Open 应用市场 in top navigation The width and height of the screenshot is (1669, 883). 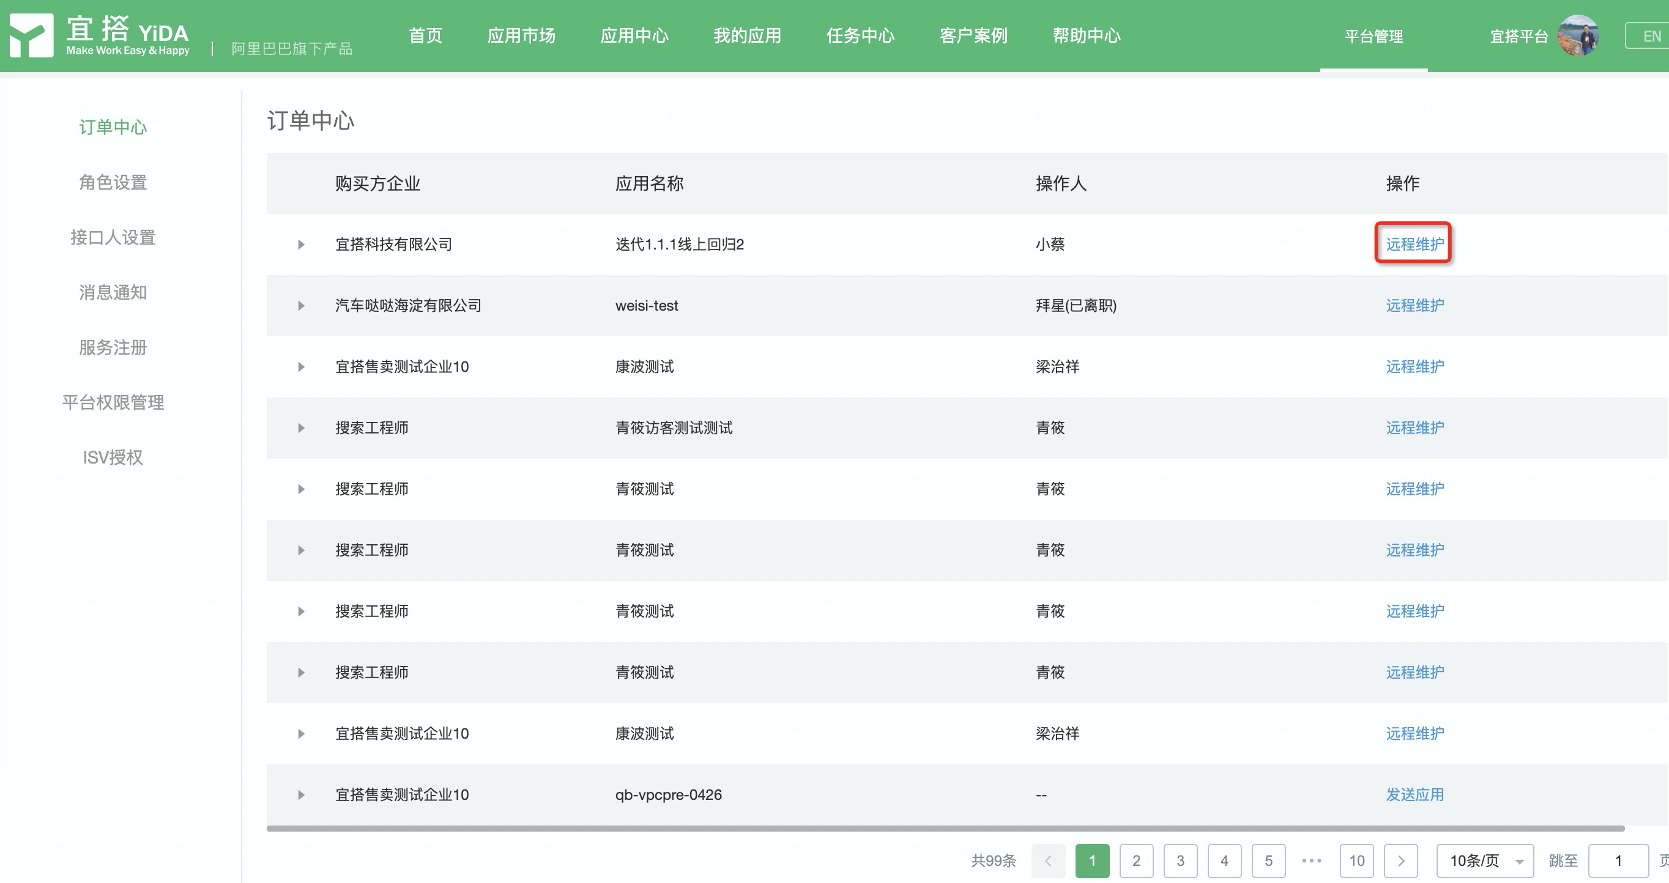pos(521,35)
